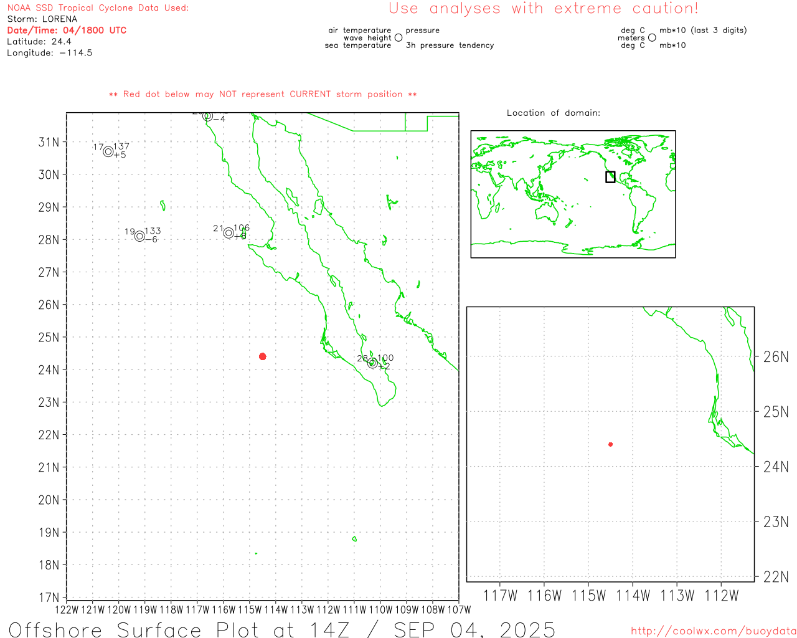Click the '25N' label on the inset map

[776, 412]
